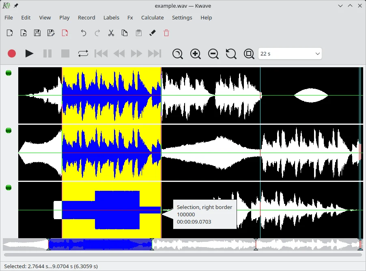Screen dimensions: 366x271
Task: Click the eraser mute selection icon
Action: [x=153, y=33]
